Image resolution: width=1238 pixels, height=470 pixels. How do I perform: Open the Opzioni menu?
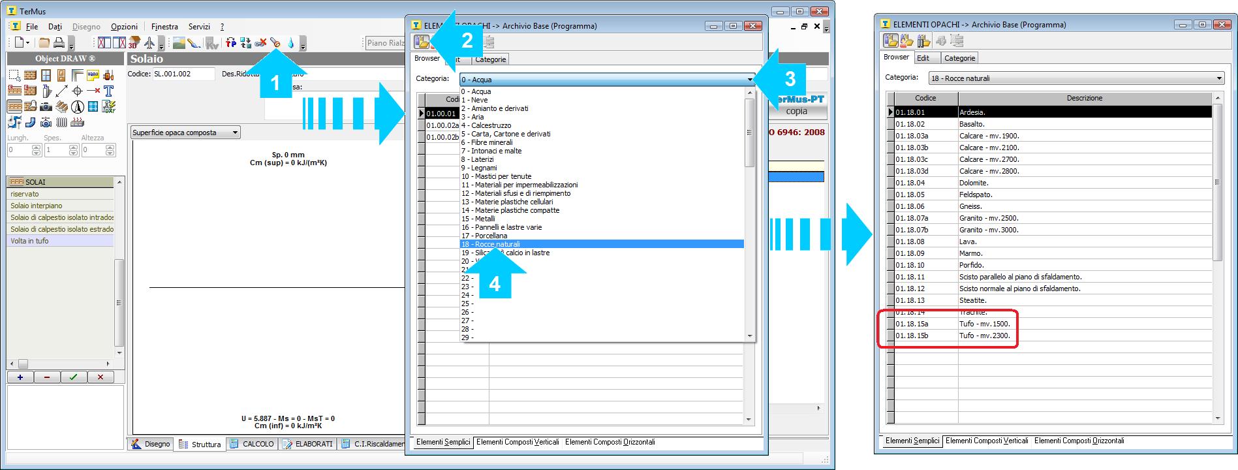(124, 27)
